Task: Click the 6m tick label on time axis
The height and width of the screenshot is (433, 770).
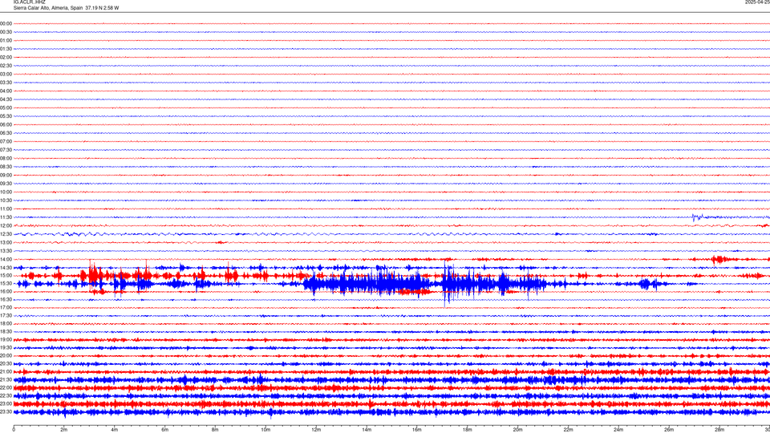Action: tap(165, 430)
